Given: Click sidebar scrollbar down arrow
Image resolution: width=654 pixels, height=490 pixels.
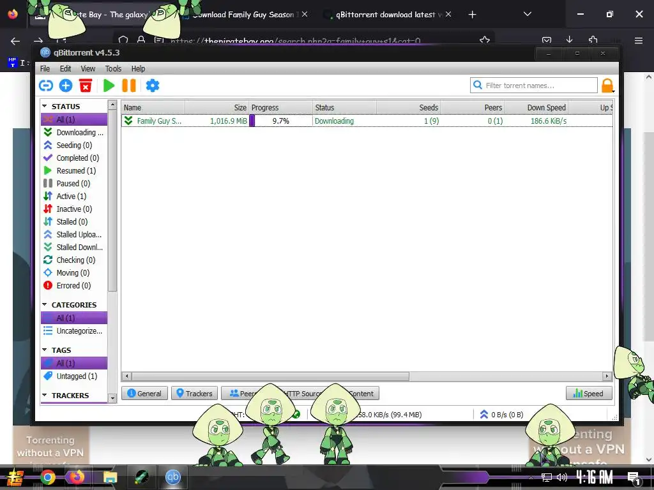Looking at the screenshot, I should point(112,398).
